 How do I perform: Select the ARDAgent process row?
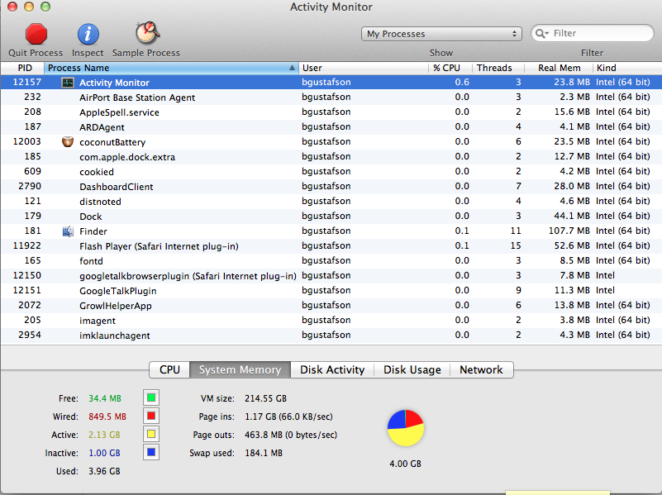(x=331, y=126)
